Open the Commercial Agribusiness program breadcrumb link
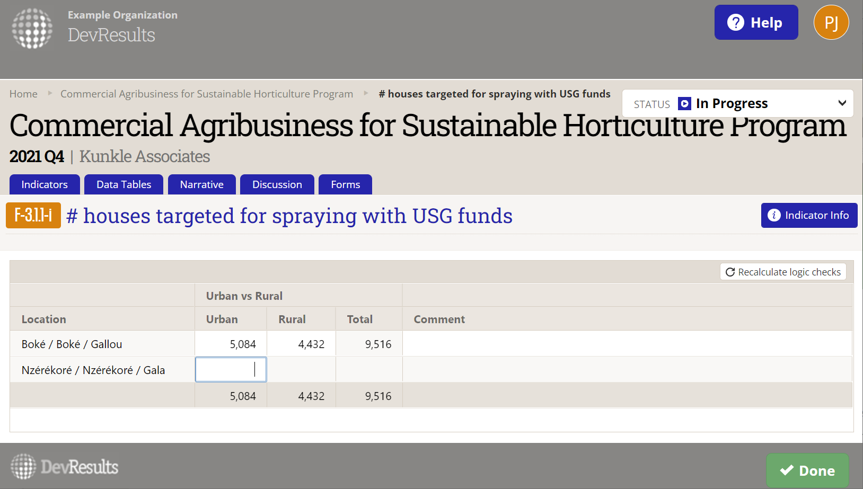Viewport: 863px width, 489px height. (206, 94)
